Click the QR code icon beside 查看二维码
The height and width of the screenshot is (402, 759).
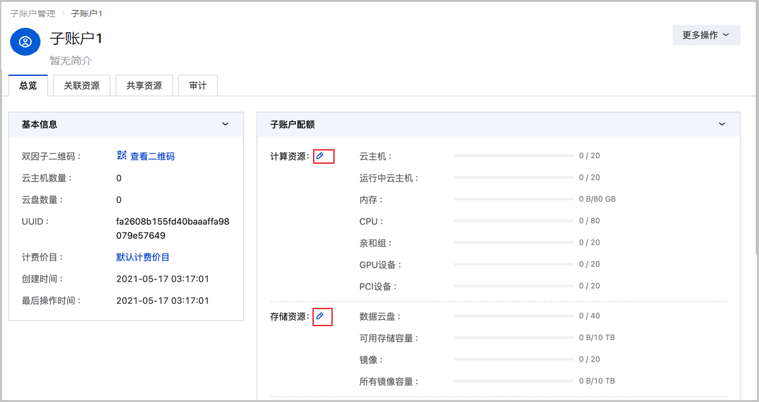click(x=122, y=156)
